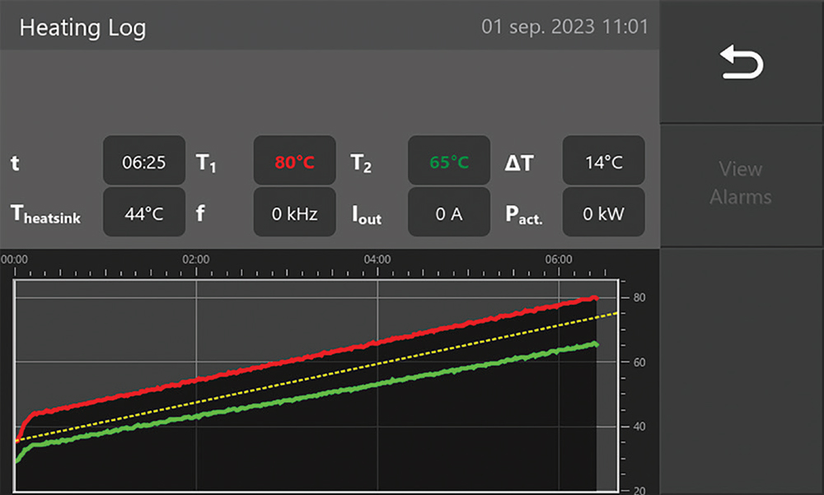Select the elapsed time 06:25 field
The height and width of the screenshot is (495, 824).
pos(143,162)
